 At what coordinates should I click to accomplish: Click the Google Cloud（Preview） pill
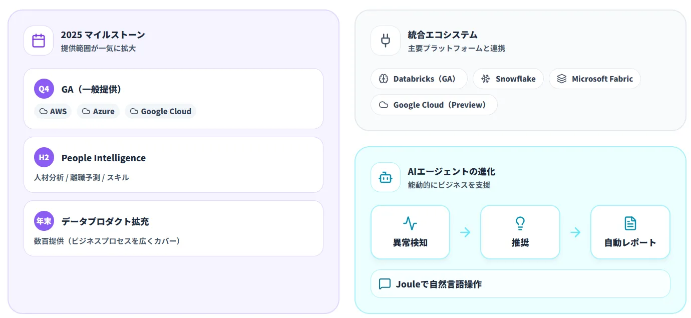click(434, 105)
